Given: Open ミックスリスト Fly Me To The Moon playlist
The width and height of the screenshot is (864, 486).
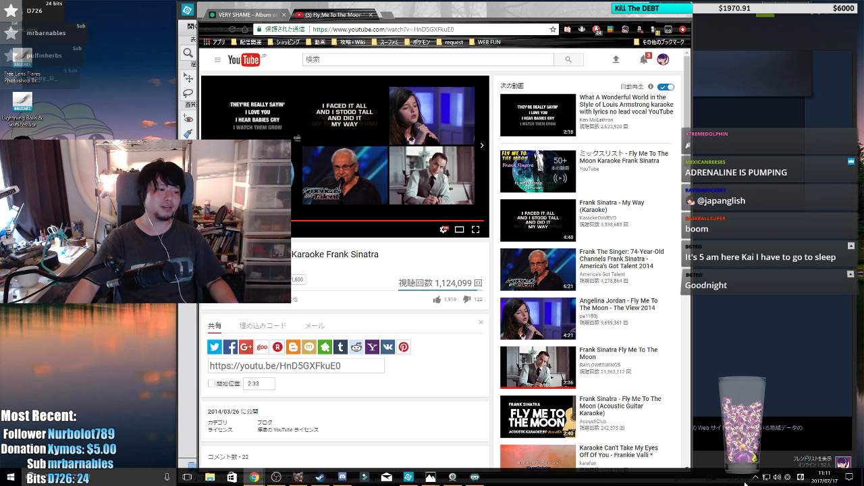Looking at the screenshot, I should point(624,157).
